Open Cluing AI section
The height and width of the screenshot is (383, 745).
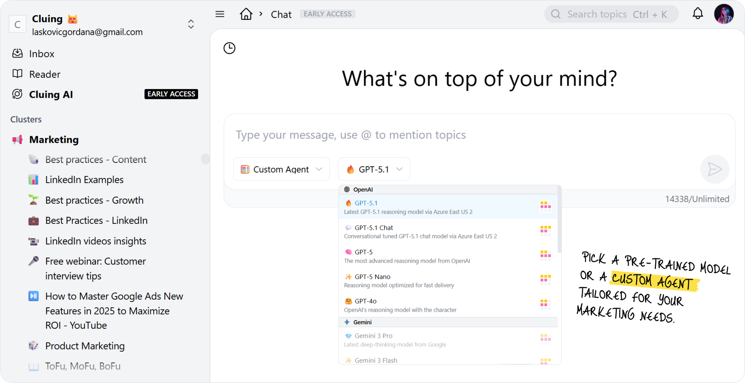(51, 95)
